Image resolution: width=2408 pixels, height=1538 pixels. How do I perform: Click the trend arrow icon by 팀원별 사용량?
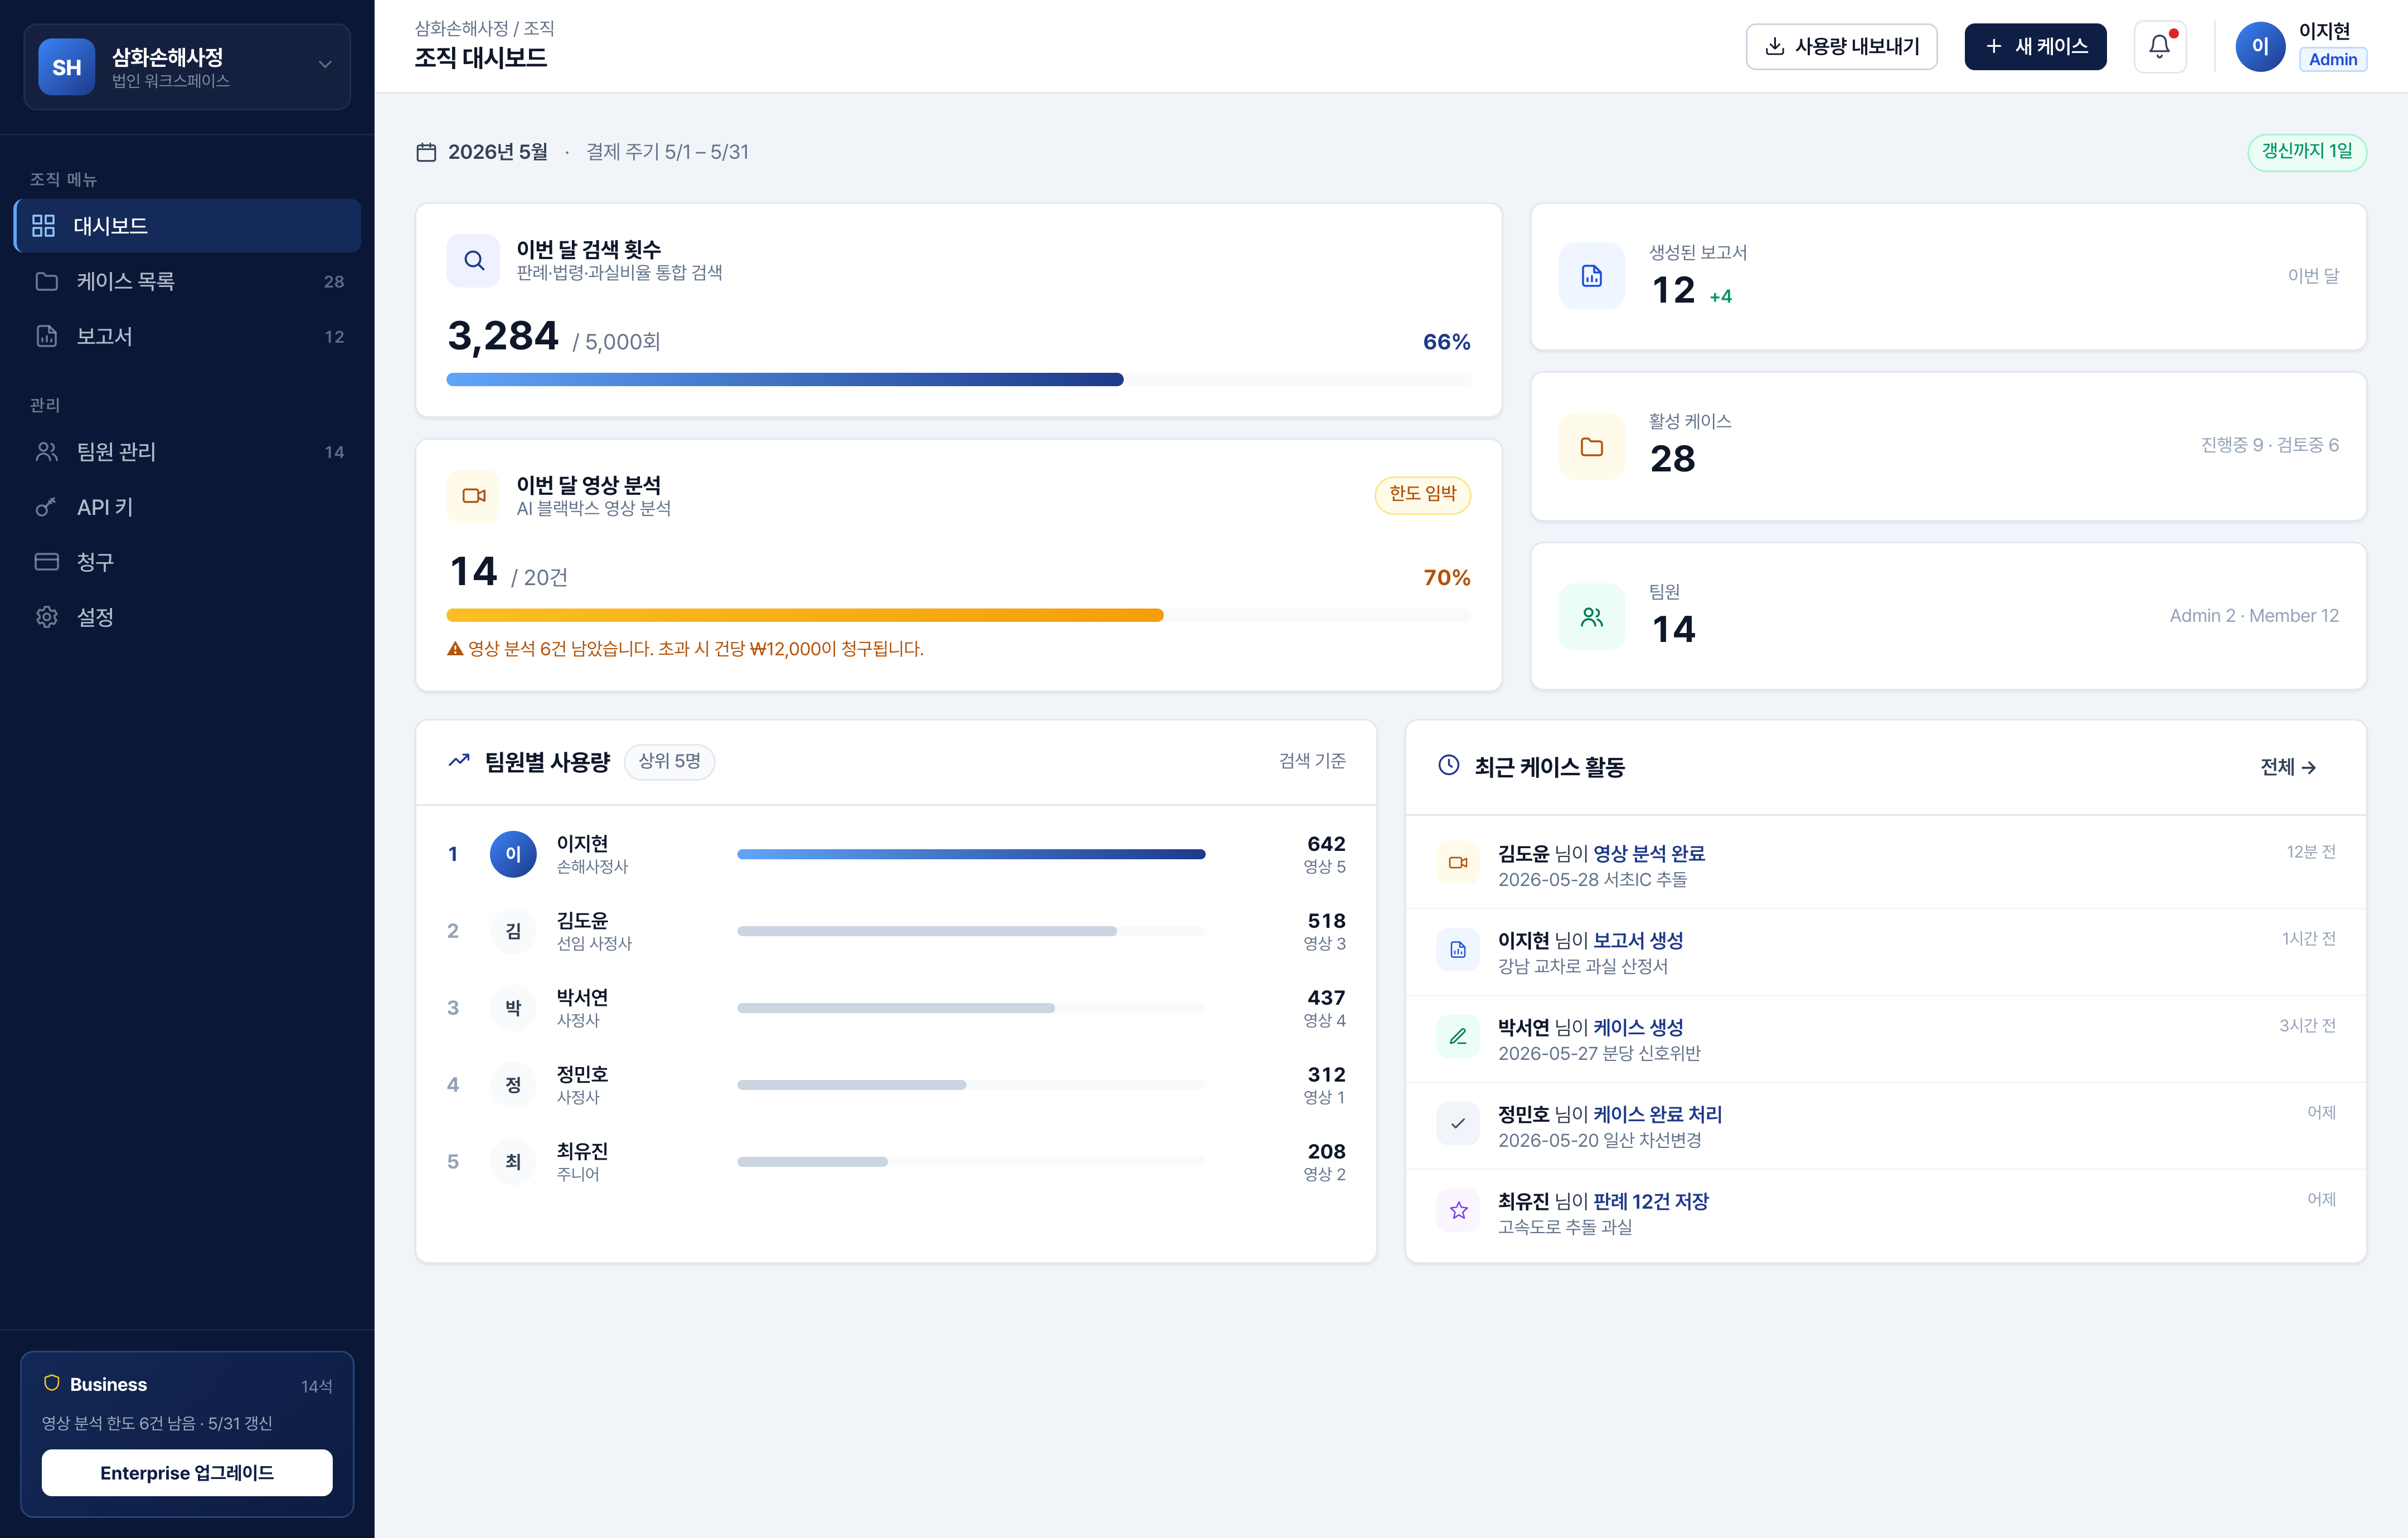click(x=459, y=761)
